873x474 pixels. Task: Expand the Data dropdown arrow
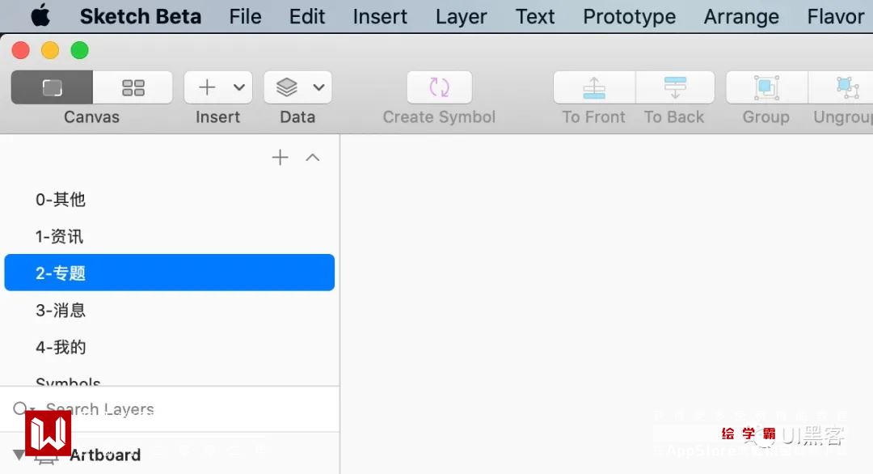[318, 87]
